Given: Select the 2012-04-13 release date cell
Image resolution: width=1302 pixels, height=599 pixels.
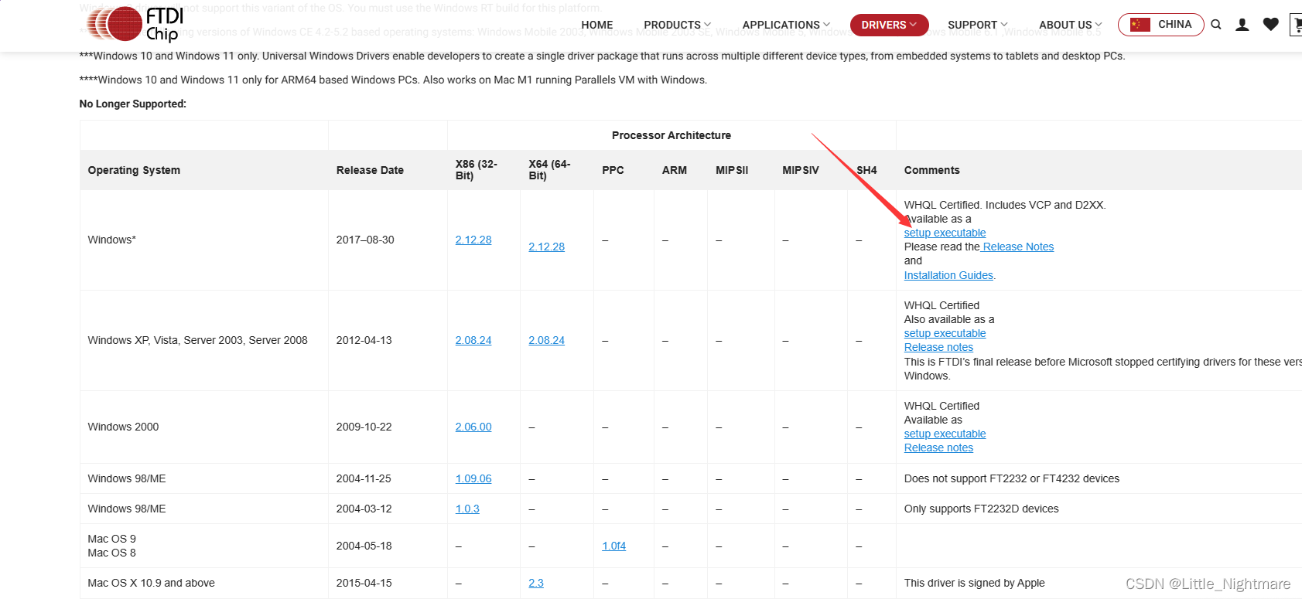Looking at the screenshot, I should [364, 340].
